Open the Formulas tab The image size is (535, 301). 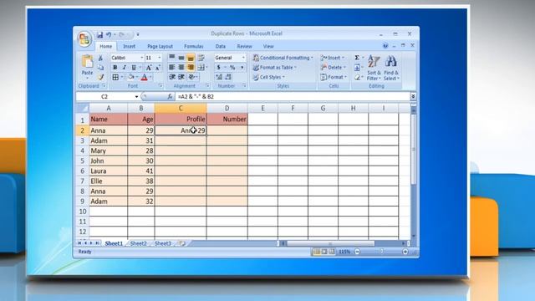point(193,47)
